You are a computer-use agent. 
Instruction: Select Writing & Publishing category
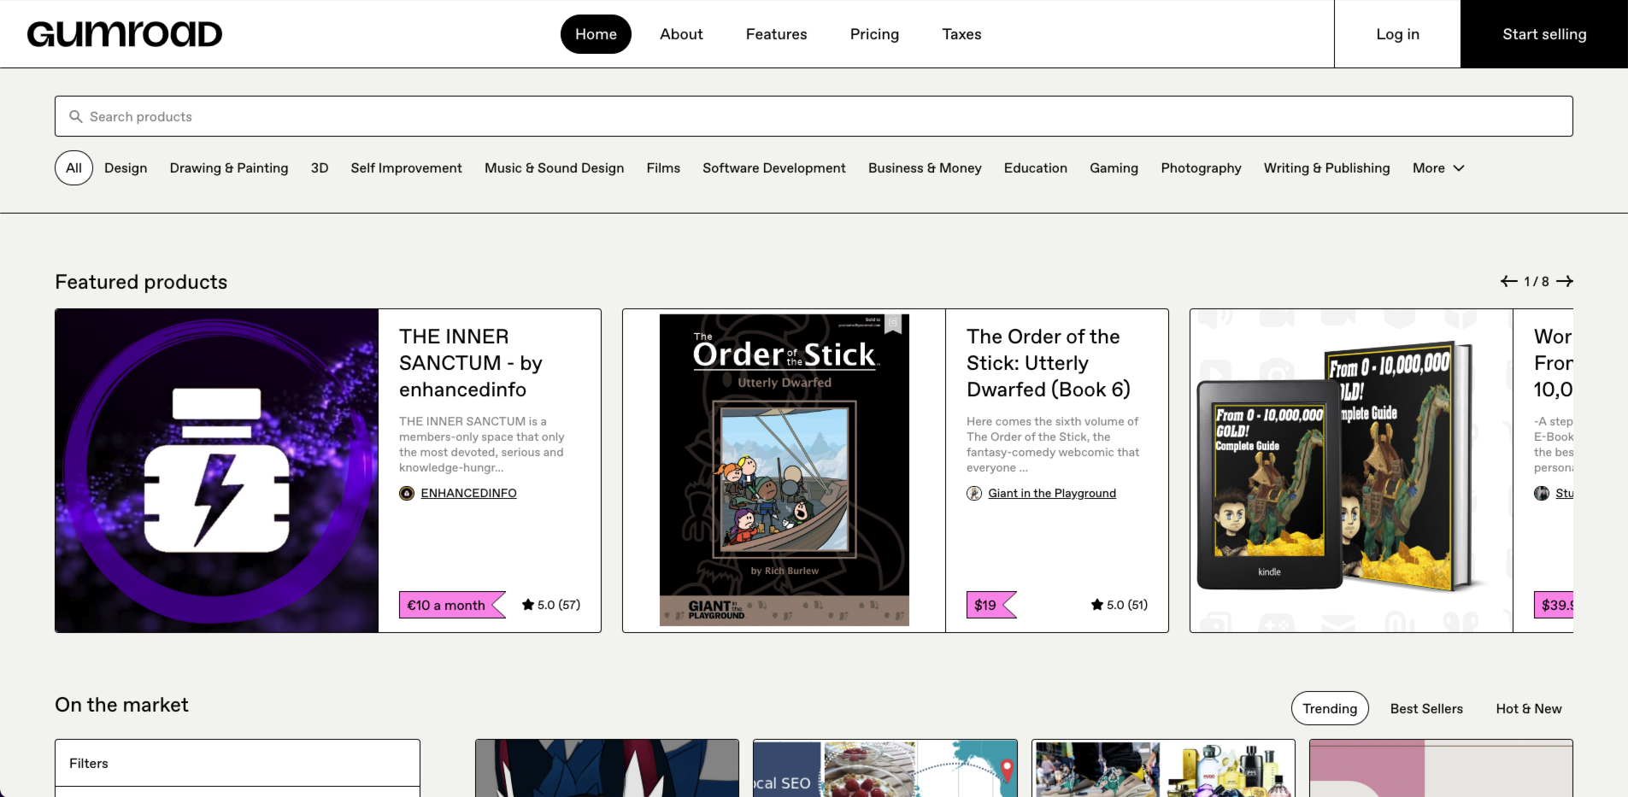[x=1327, y=168]
